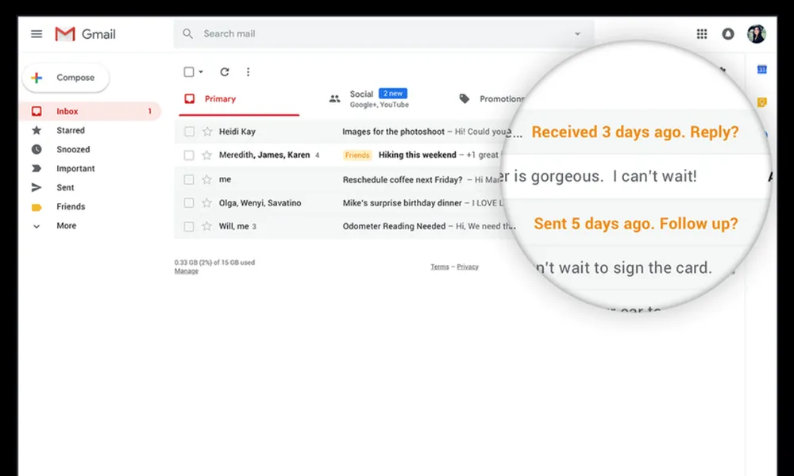The image size is (794, 476).
Task: Click the 2 new badge on Social
Action: coord(393,94)
